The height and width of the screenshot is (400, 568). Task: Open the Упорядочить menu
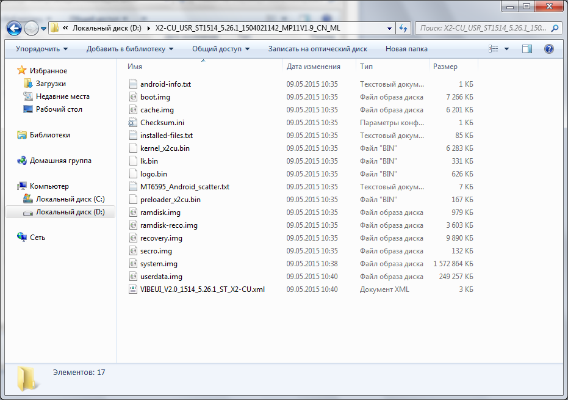tap(41, 49)
